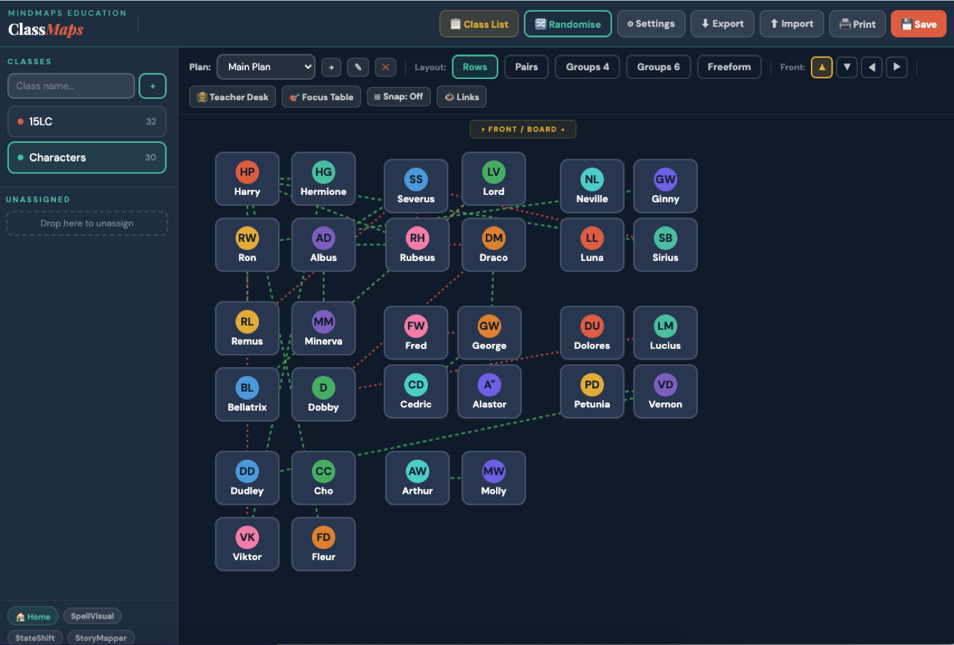Delete plan with red X icon
Screen dimensions: 954x645
(385, 67)
